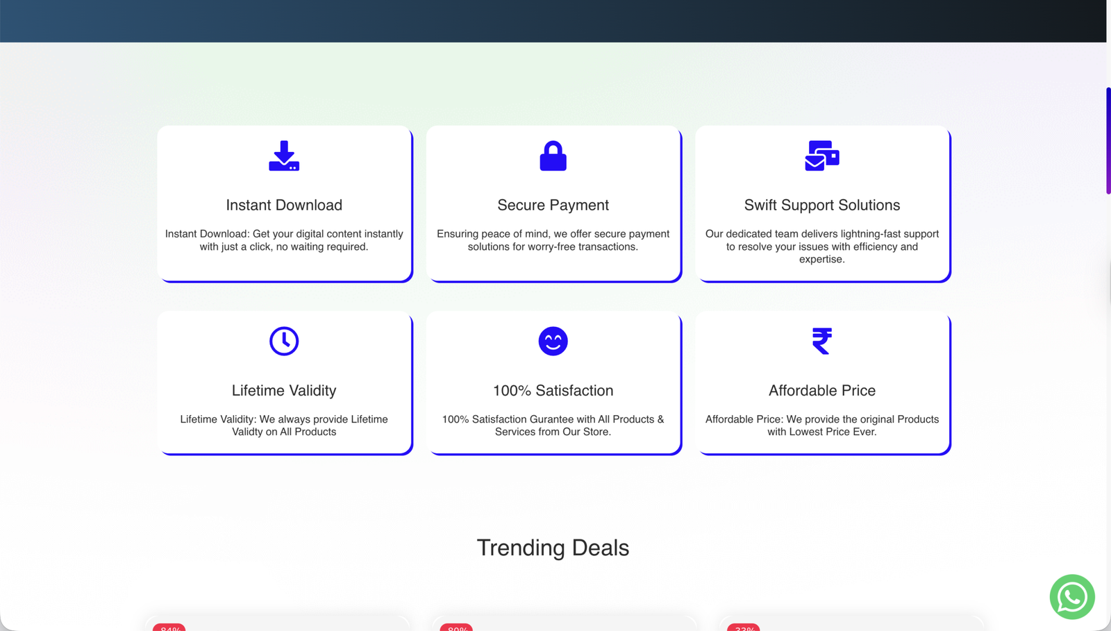Click the page's vertical scrollbar thumb
Screen dimensions: 1111x631
[x=1108, y=141]
